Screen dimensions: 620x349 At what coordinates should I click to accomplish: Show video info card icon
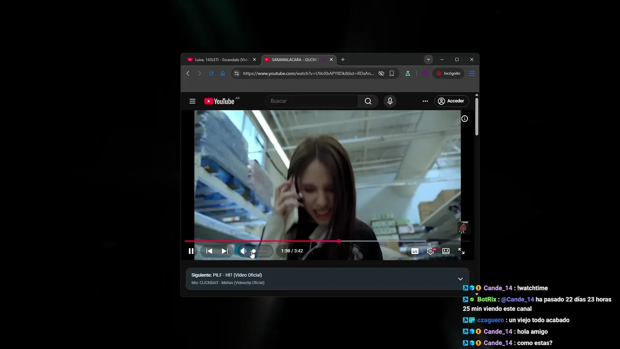click(x=465, y=119)
